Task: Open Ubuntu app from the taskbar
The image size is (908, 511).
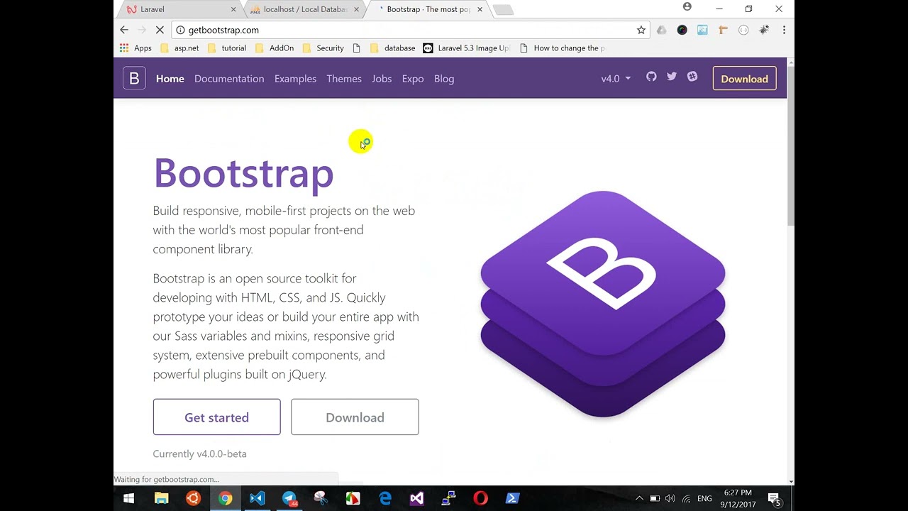Action: pyautogui.click(x=193, y=499)
